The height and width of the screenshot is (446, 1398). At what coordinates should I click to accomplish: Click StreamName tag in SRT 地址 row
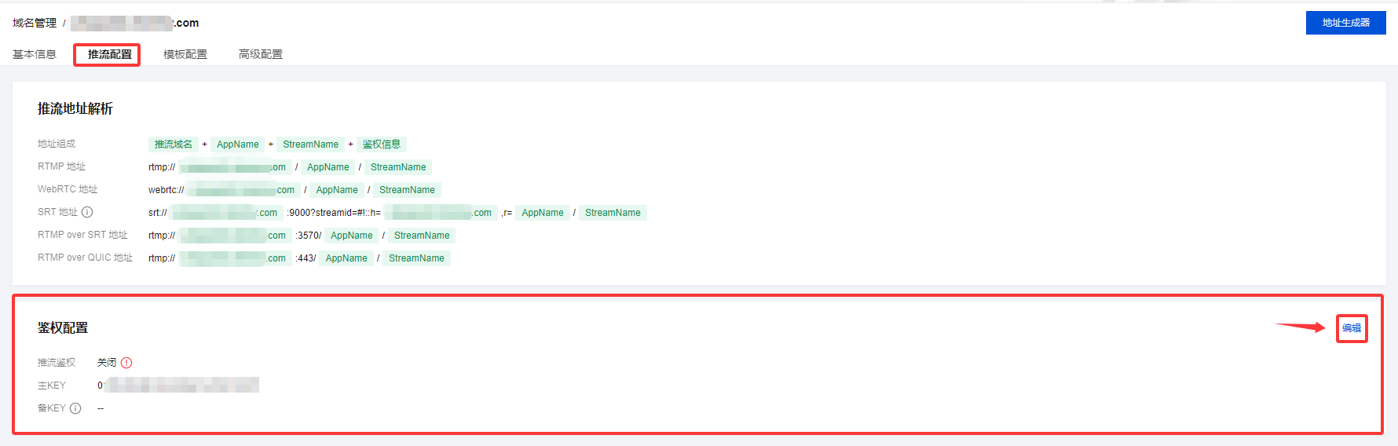(x=613, y=213)
